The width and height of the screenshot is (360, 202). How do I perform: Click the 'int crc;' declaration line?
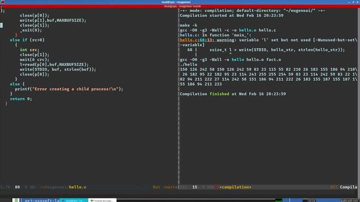pyautogui.click(x=29, y=50)
